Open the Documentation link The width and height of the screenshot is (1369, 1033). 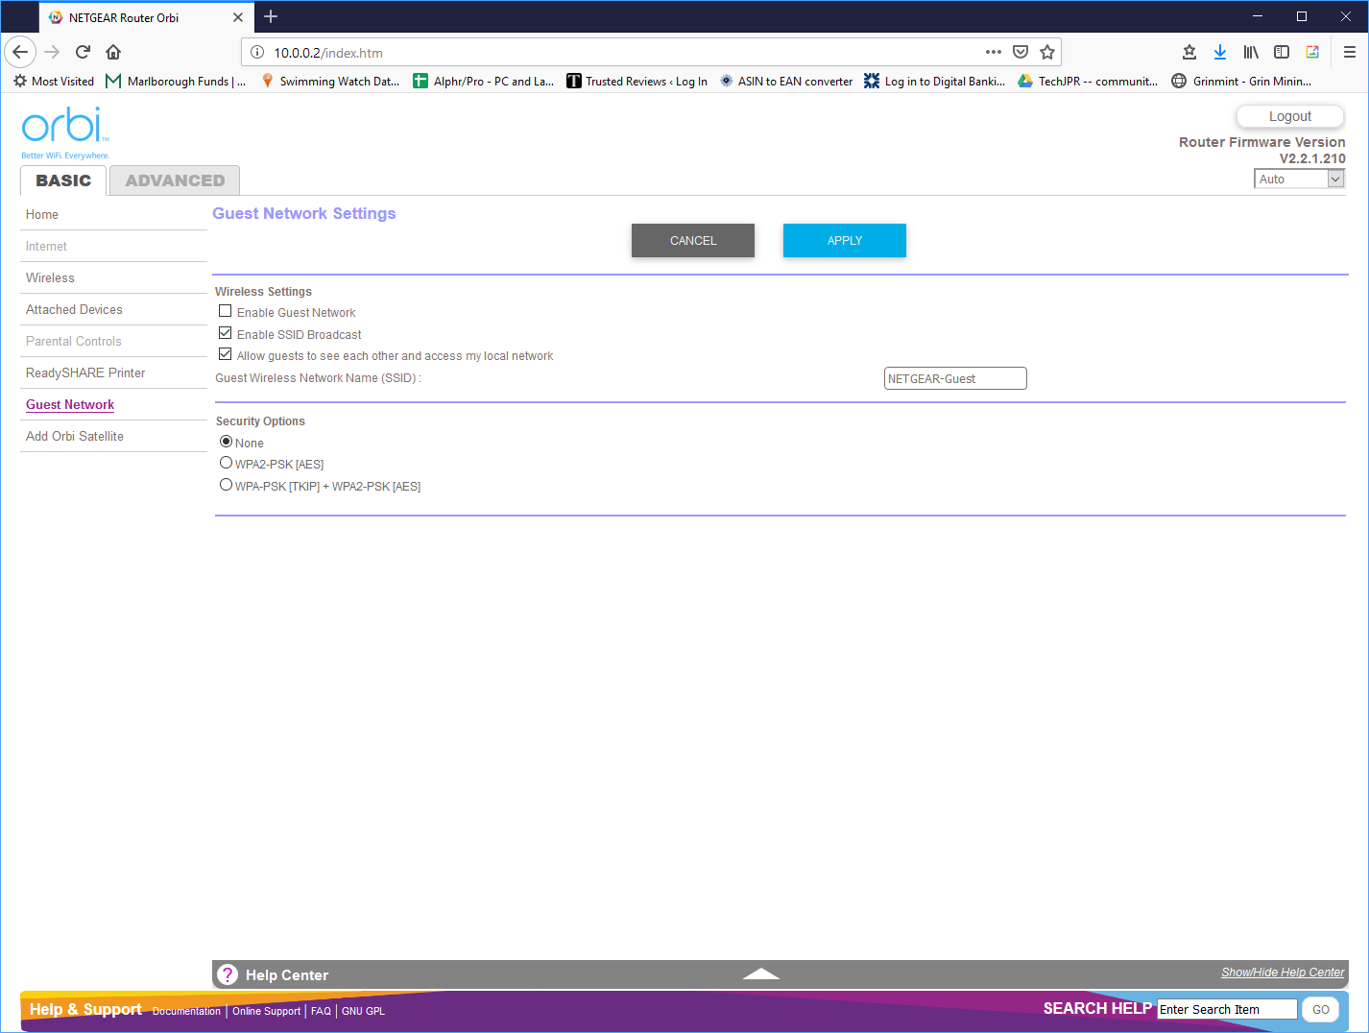(x=186, y=1011)
